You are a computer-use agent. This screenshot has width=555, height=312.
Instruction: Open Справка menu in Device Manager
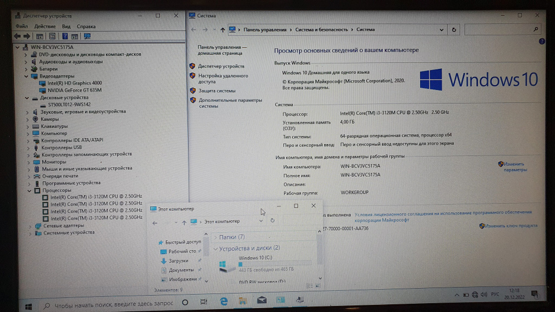click(x=86, y=26)
